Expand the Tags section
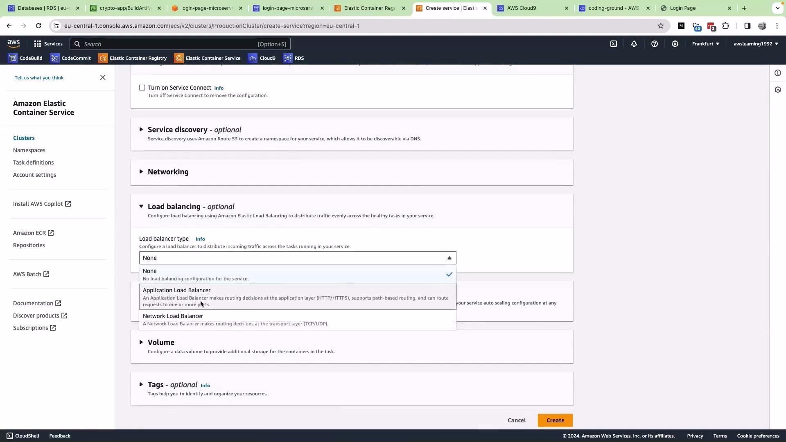 pyautogui.click(x=141, y=384)
